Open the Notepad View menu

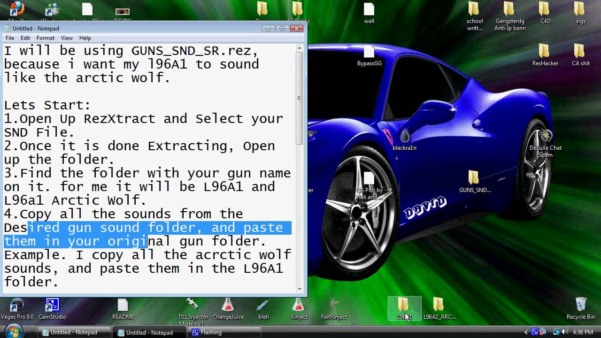pos(67,38)
